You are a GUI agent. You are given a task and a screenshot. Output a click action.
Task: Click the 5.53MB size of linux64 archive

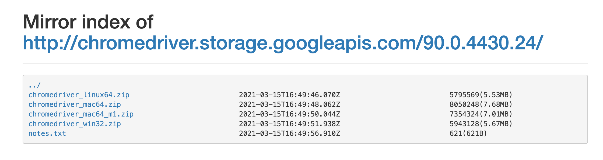(x=481, y=94)
